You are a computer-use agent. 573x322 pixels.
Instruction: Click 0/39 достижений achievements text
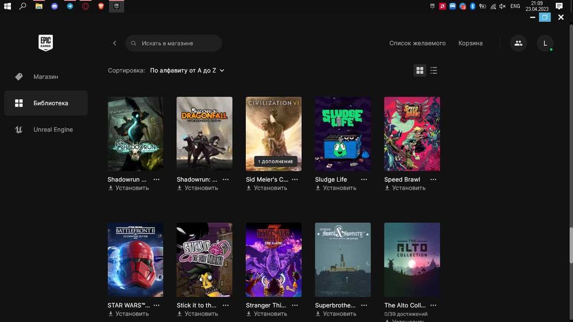pyautogui.click(x=406, y=314)
